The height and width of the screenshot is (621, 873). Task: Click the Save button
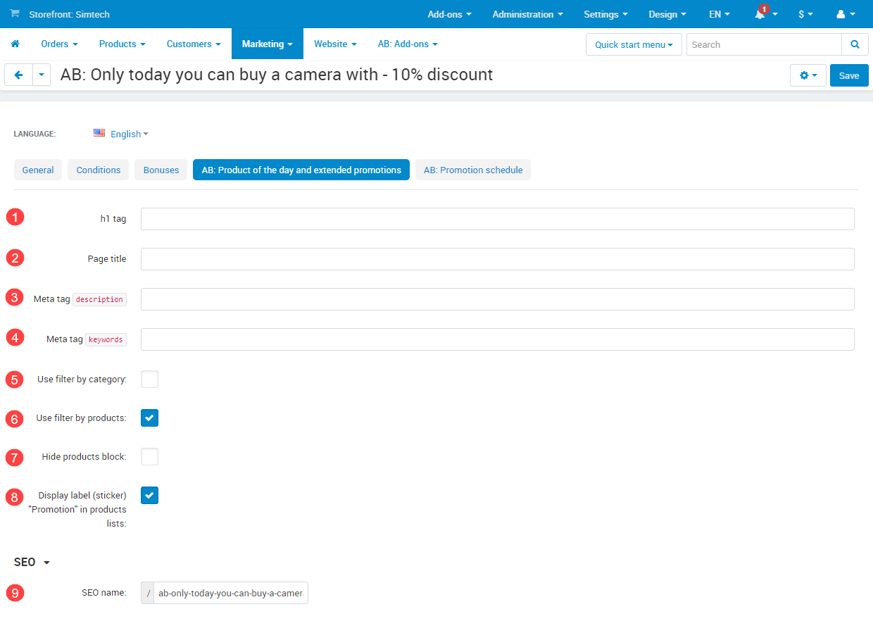click(x=848, y=75)
